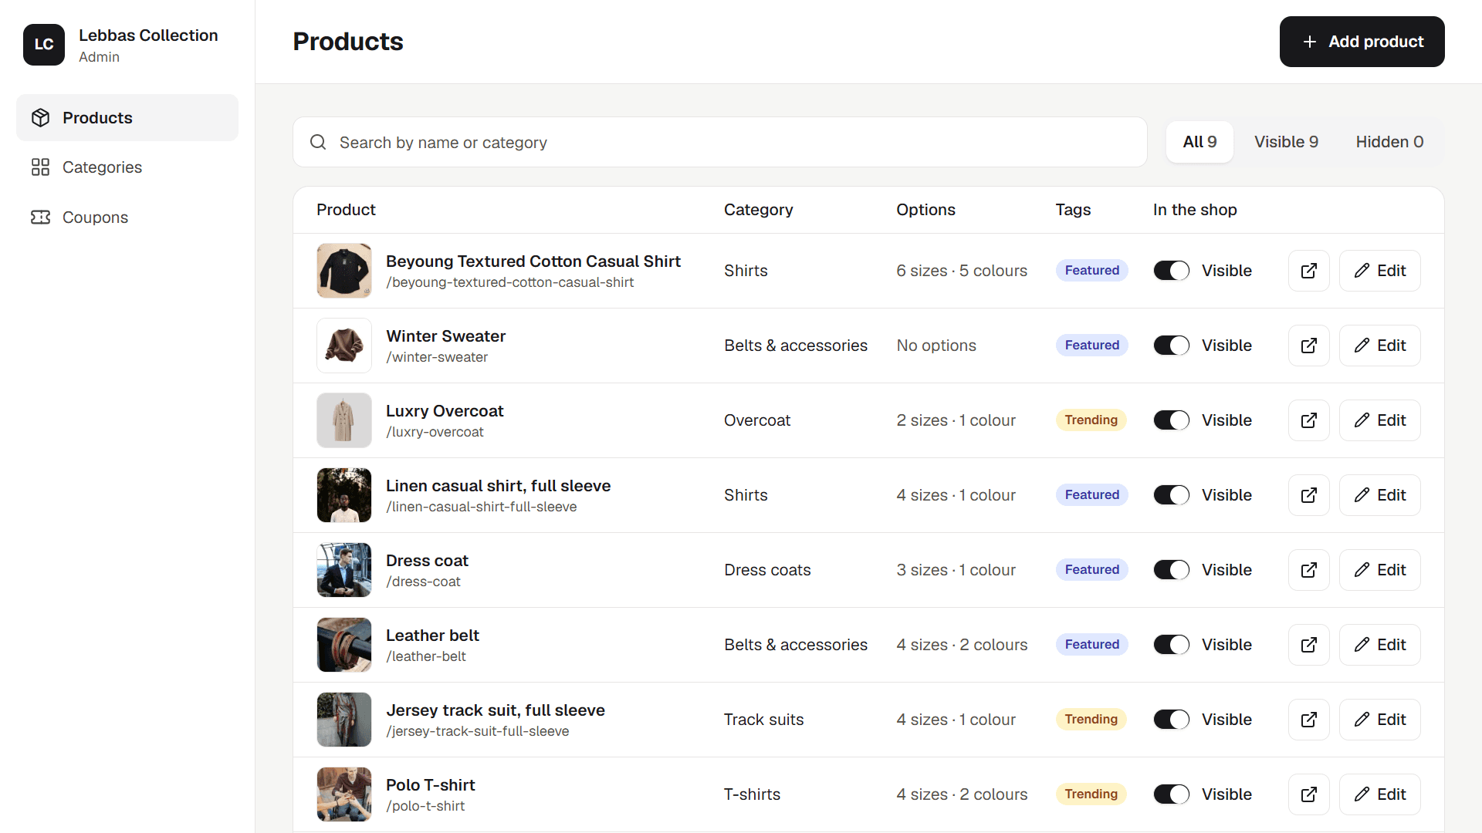Open Polo T-shirt external link icon
Screen dimensions: 1482x833
coord(1309,794)
